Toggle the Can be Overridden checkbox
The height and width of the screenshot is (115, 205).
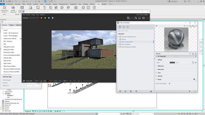pos(169,83)
